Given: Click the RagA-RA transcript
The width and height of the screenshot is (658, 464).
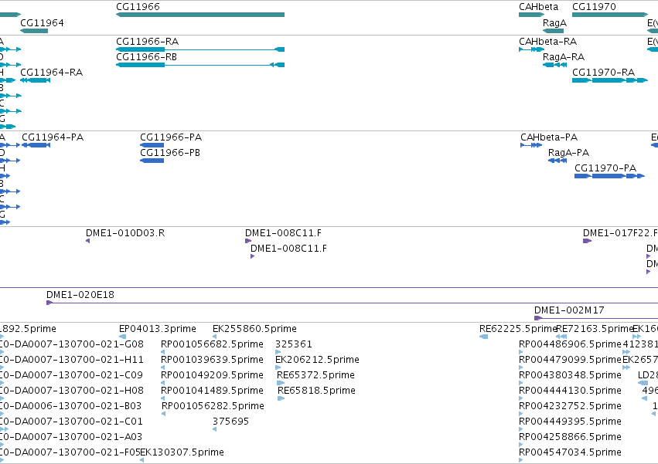Looking at the screenshot, I should (554, 65).
